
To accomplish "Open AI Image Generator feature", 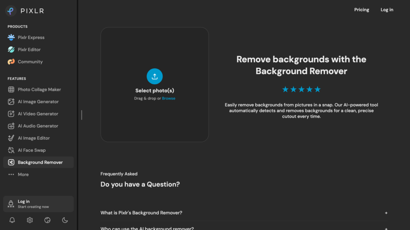I will (x=38, y=102).
